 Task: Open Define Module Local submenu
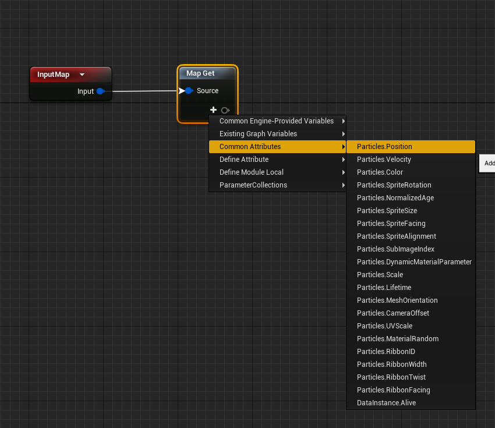pyautogui.click(x=277, y=172)
